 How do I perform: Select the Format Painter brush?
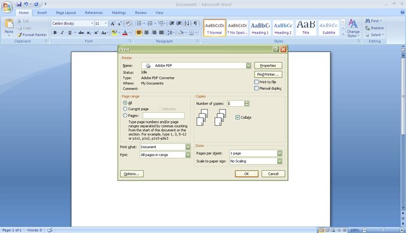pos(32,35)
